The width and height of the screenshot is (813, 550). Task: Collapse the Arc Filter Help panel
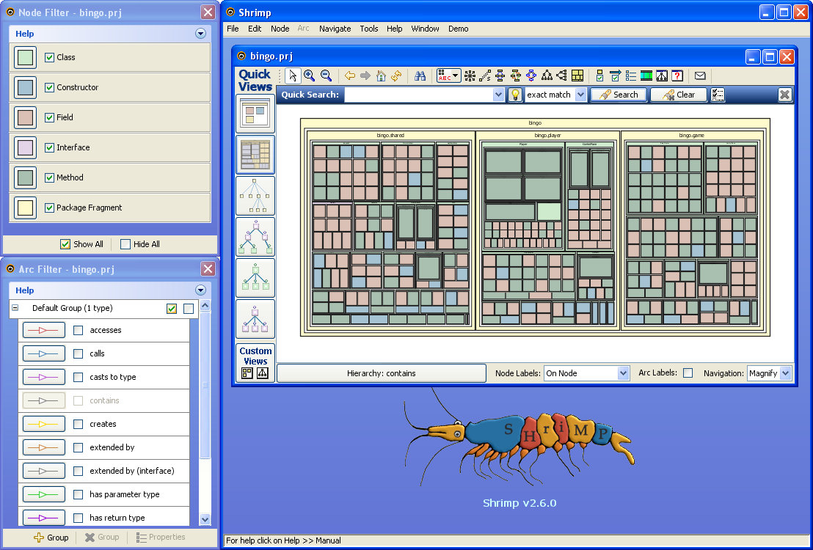[x=200, y=290]
